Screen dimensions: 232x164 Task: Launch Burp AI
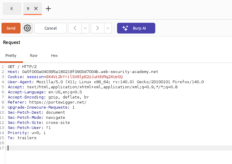click(136, 28)
